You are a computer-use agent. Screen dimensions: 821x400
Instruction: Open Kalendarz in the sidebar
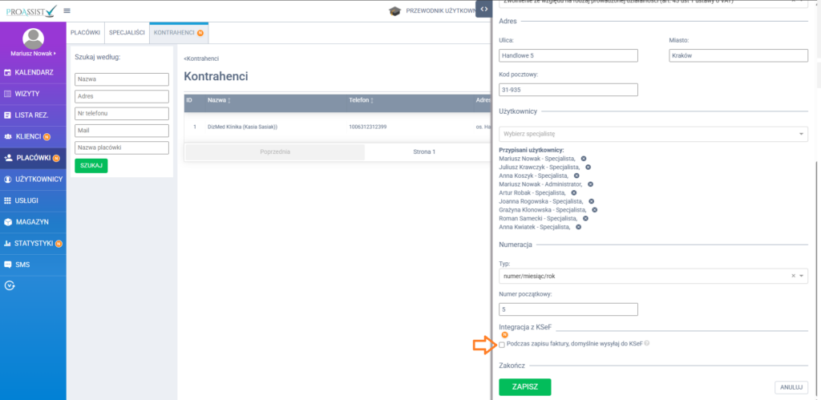(33, 73)
